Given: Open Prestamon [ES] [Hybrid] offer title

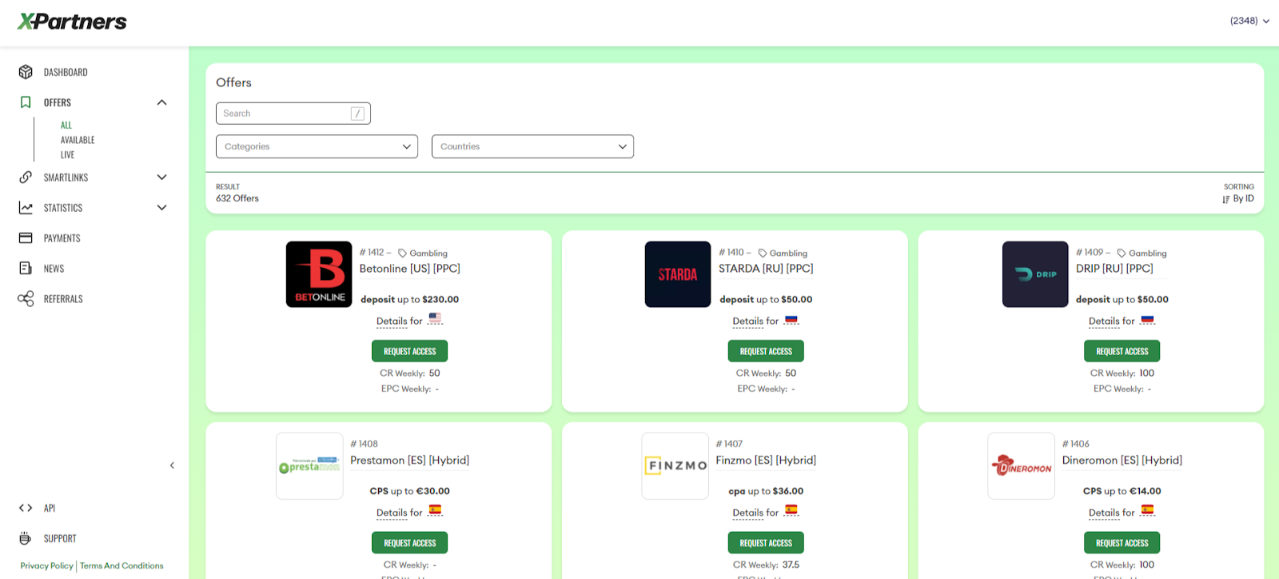Looking at the screenshot, I should pyautogui.click(x=410, y=461).
